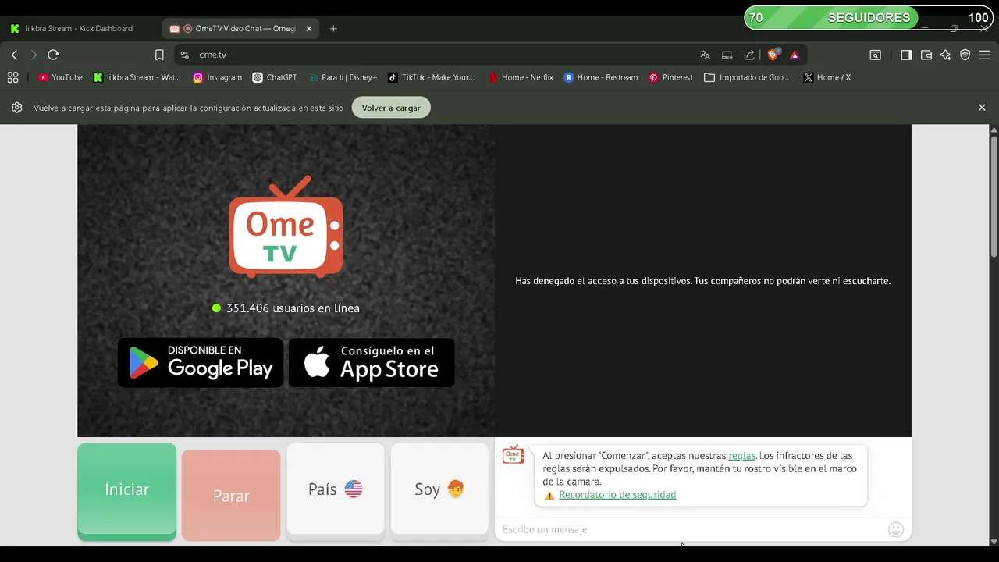Open the lilkbra Stream bookmark
Image resolution: width=999 pixels, height=562 pixels.
[x=137, y=77]
